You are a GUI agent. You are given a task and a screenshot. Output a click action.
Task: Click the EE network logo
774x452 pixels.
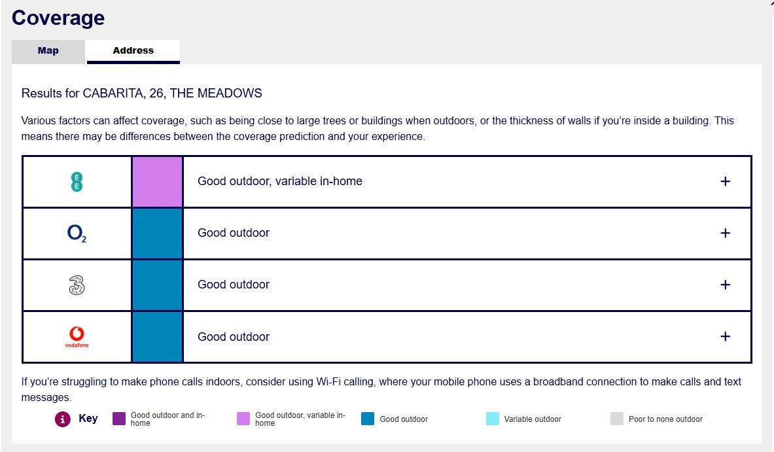[x=77, y=182]
